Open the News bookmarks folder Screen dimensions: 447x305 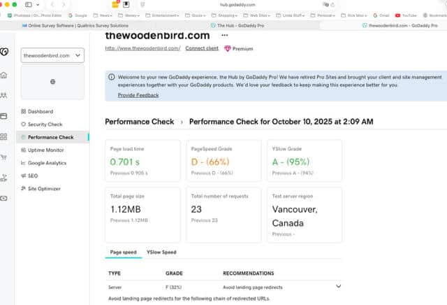[x=103, y=15]
